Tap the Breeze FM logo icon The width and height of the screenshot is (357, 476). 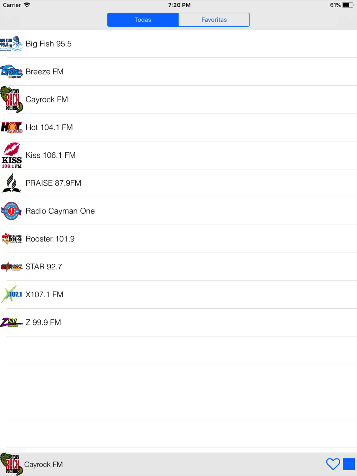11,72
